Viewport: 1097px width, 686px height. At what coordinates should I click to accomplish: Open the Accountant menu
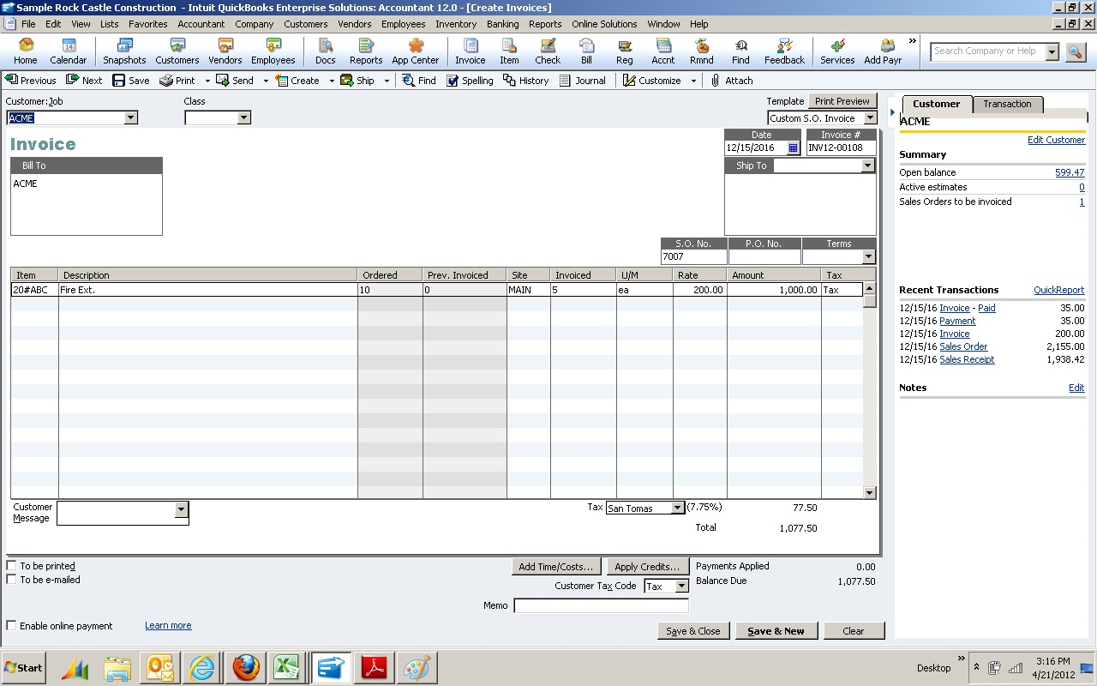coord(201,24)
